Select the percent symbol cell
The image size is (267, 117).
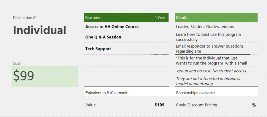tap(254, 105)
